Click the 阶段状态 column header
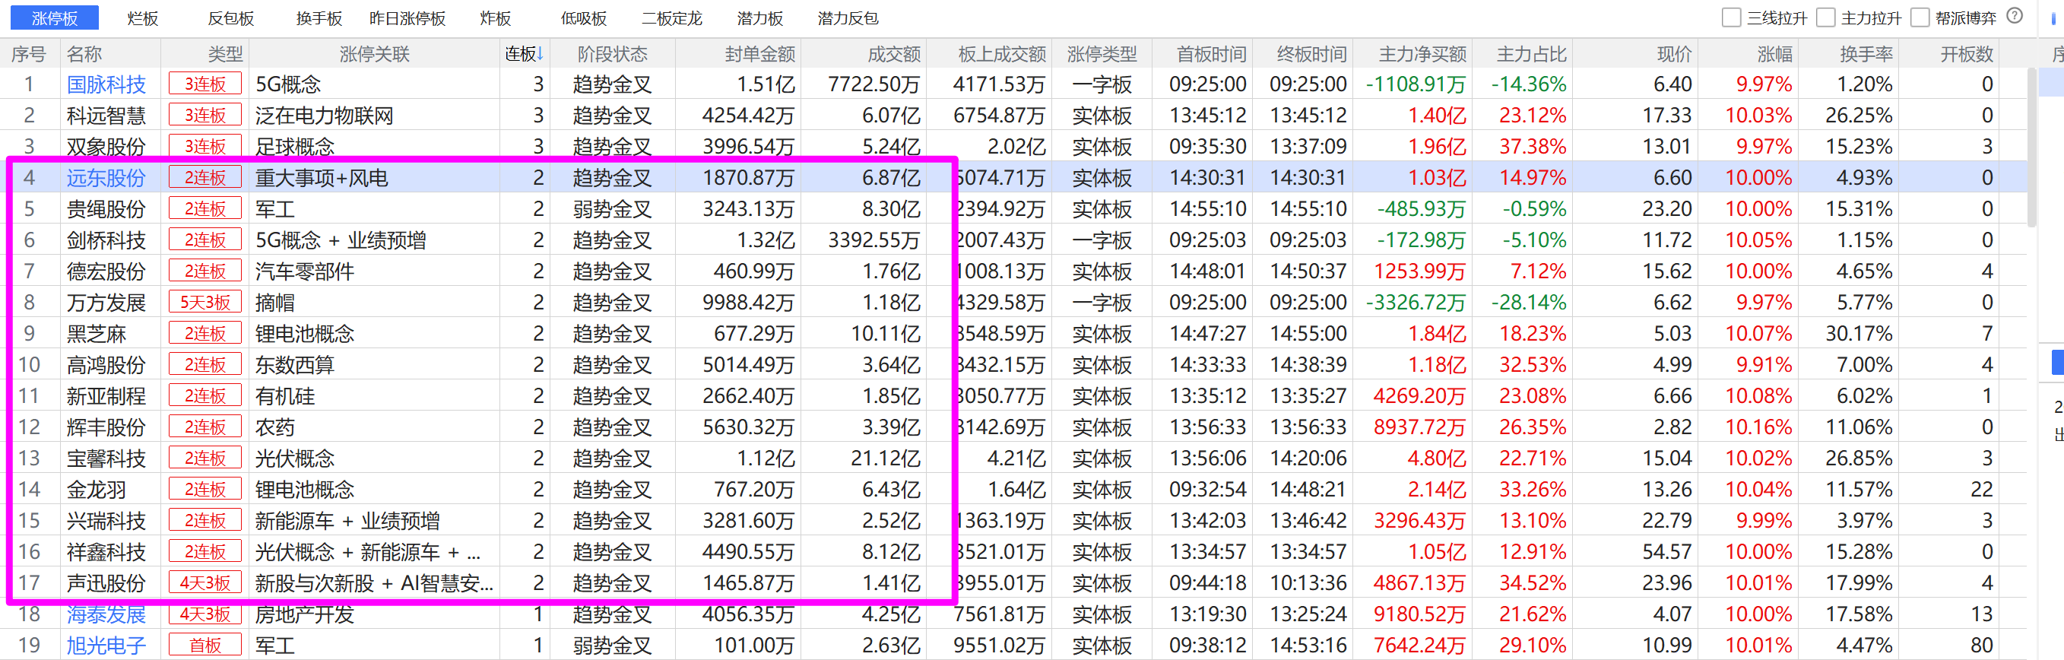The width and height of the screenshot is (2064, 660). pos(612,54)
